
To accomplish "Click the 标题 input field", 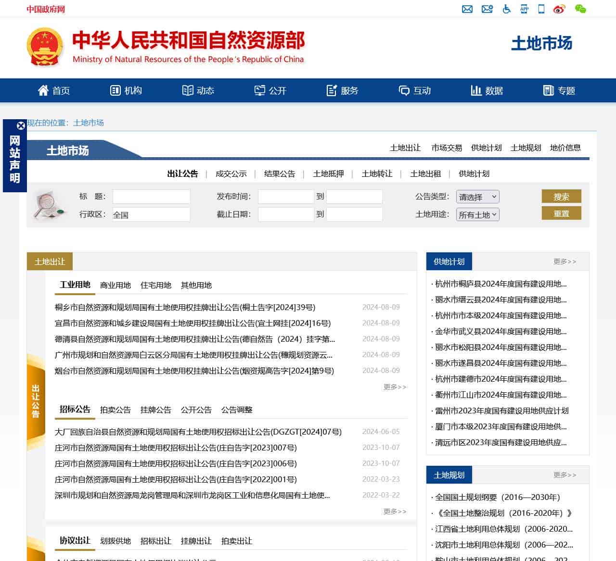I will click(x=151, y=197).
